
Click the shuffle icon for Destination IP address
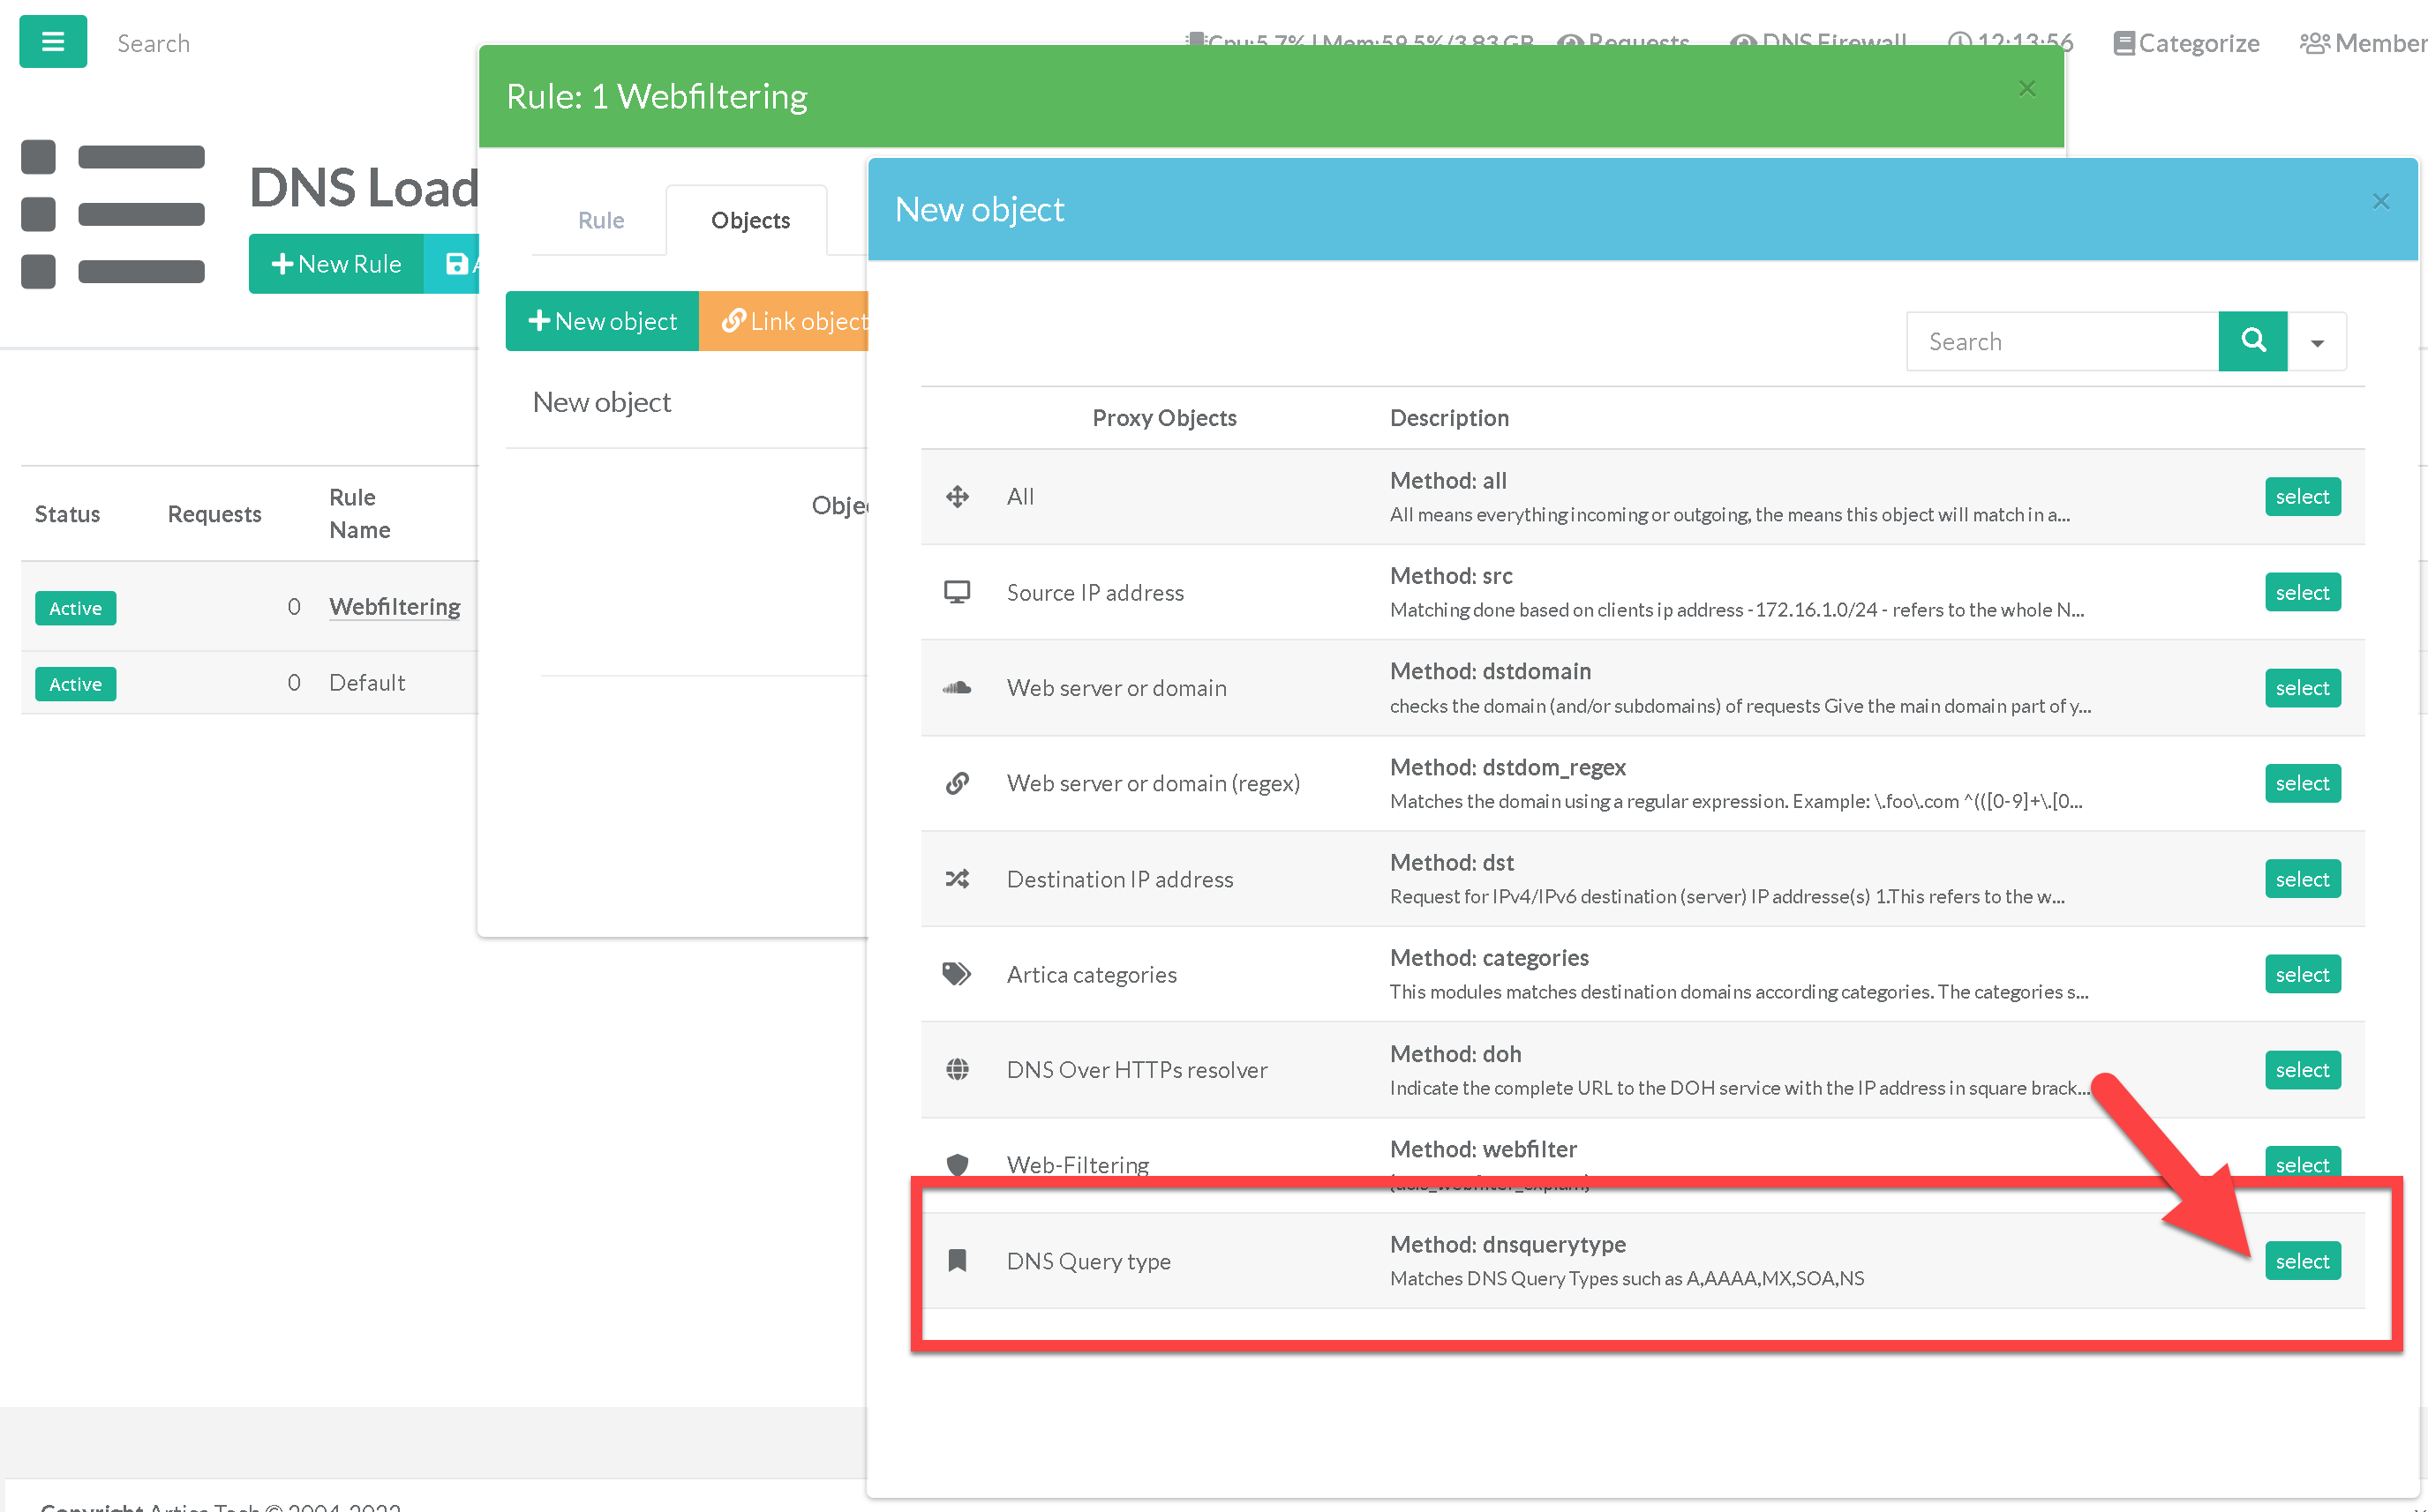point(957,879)
